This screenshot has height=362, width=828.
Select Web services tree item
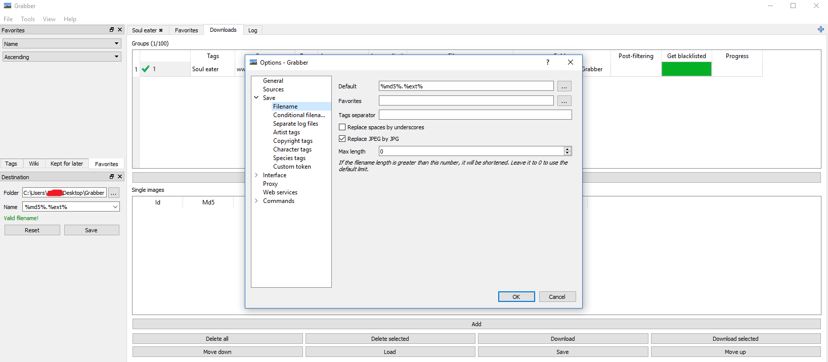pos(280,192)
